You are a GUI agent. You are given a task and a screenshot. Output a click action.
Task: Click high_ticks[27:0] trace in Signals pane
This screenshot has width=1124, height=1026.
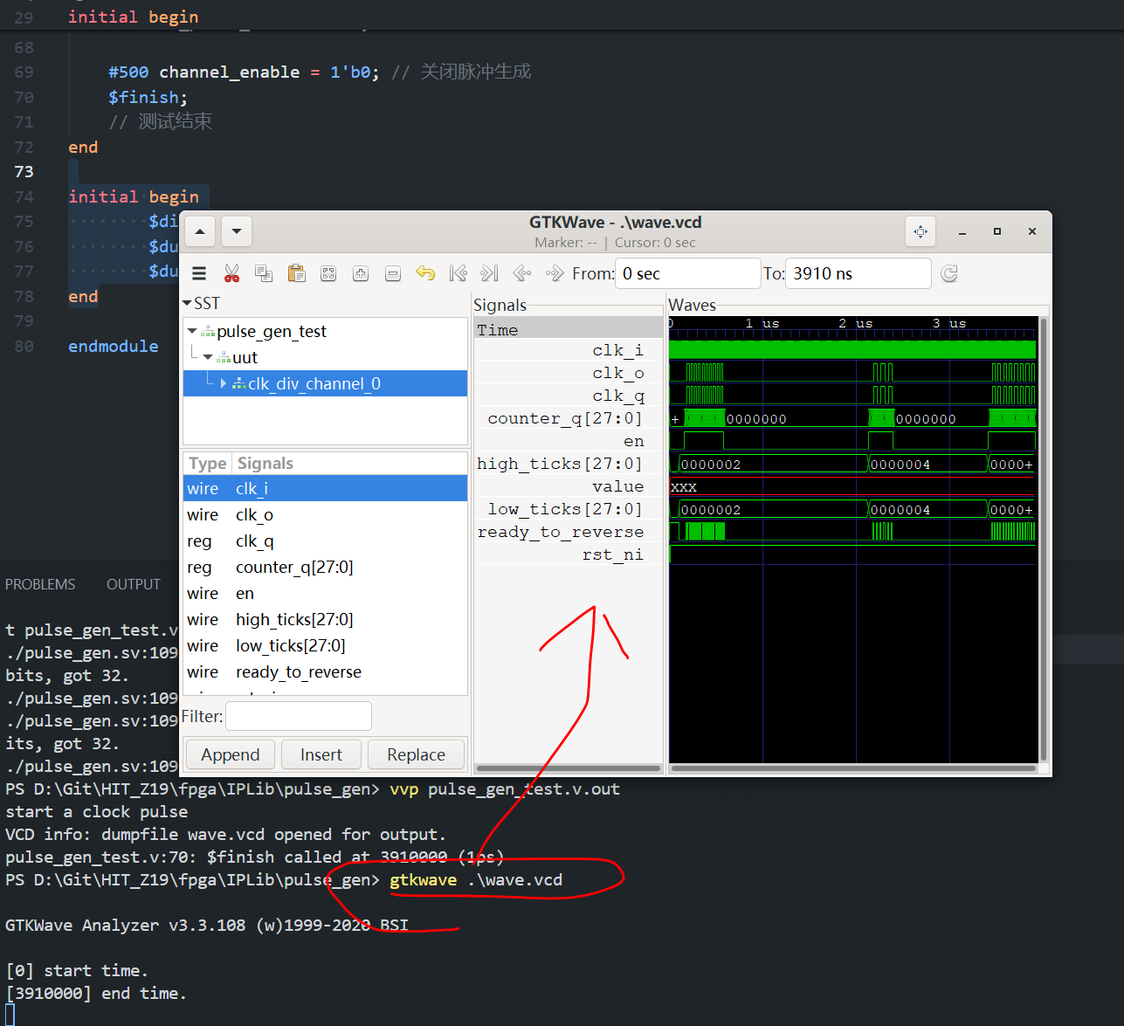point(560,464)
